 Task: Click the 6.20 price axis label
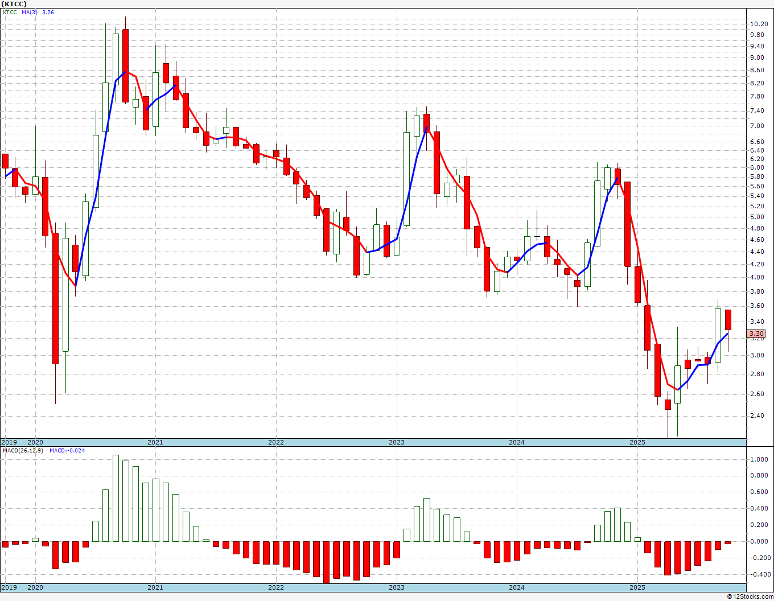tap(757, 159)
